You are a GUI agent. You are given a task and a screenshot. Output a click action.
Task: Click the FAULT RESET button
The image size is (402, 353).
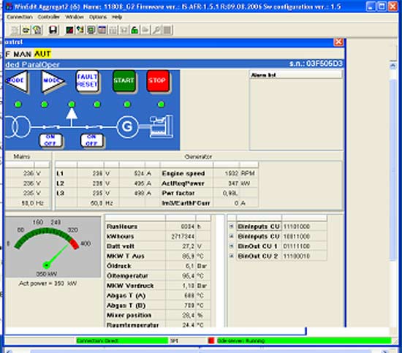pos(87,80)
